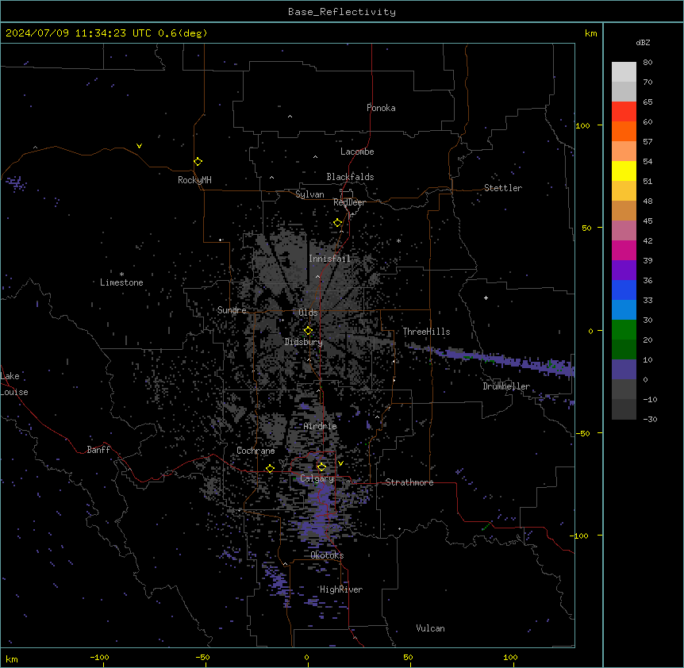Pick the red 65 dBZ legend swatch
The width and height of the screenshot is (684, 668).
tap(624, 111)
